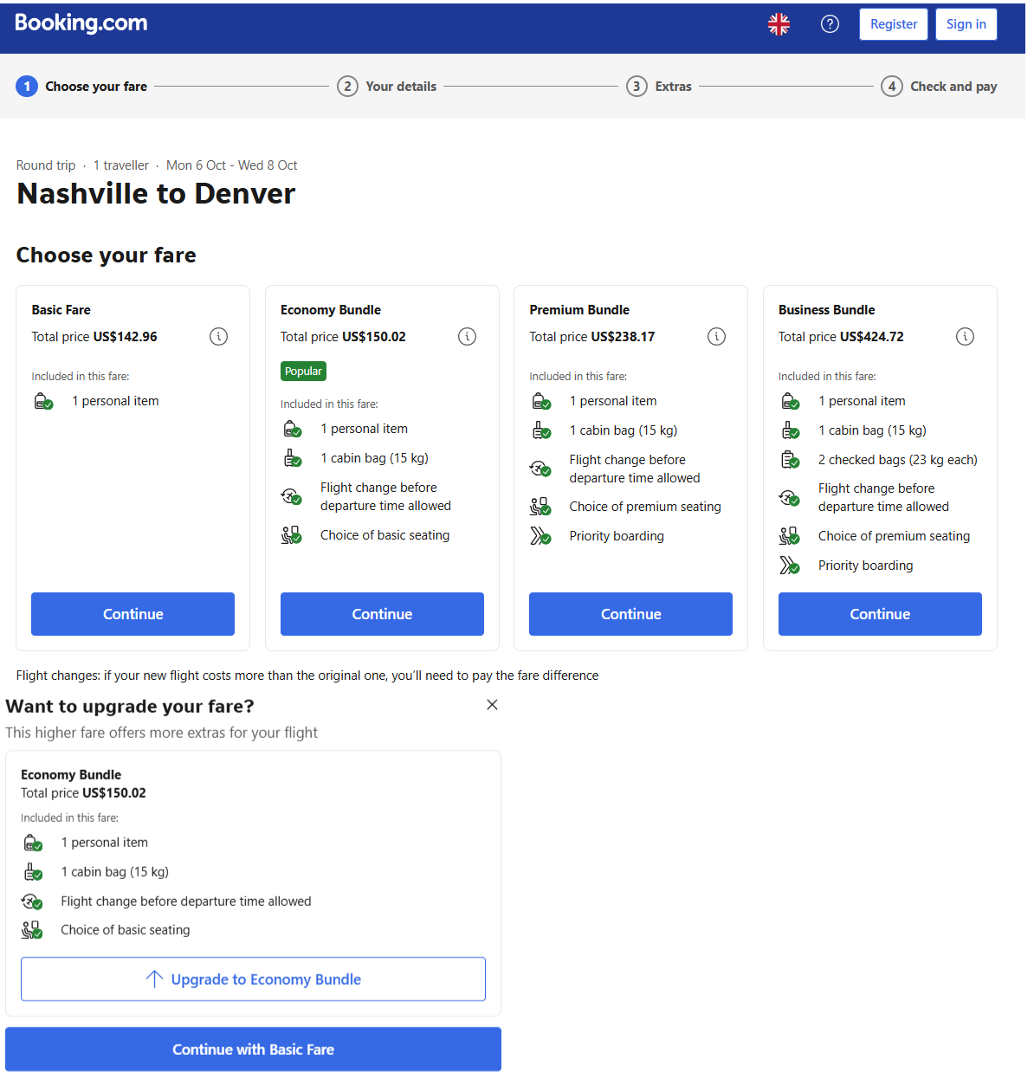Click checked bags icon in Business Bundle
Image resolution: width=1034 pixels, height=1080 pixels.
790,460
